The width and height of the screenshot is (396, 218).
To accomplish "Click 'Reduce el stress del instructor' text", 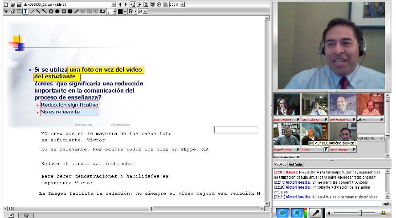I will (88, 164).
